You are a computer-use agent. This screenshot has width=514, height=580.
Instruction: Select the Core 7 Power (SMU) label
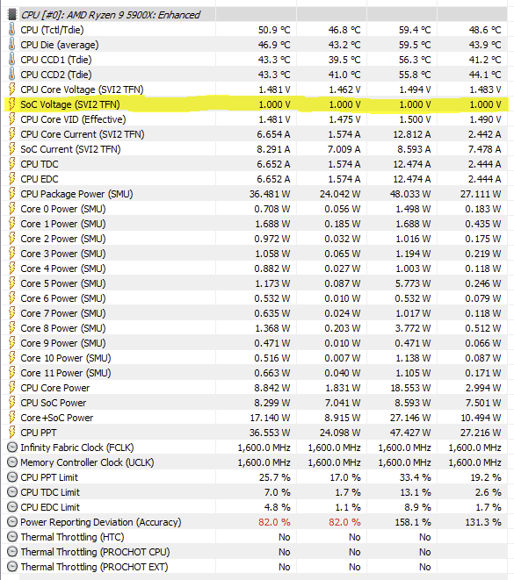click(63, 313)
